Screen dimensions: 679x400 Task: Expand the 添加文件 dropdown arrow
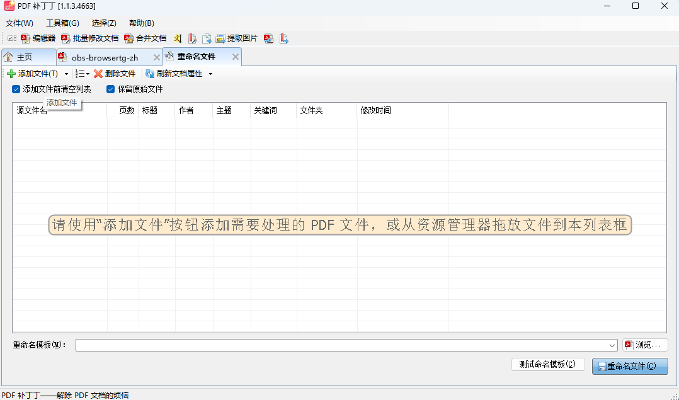[66, 74]
